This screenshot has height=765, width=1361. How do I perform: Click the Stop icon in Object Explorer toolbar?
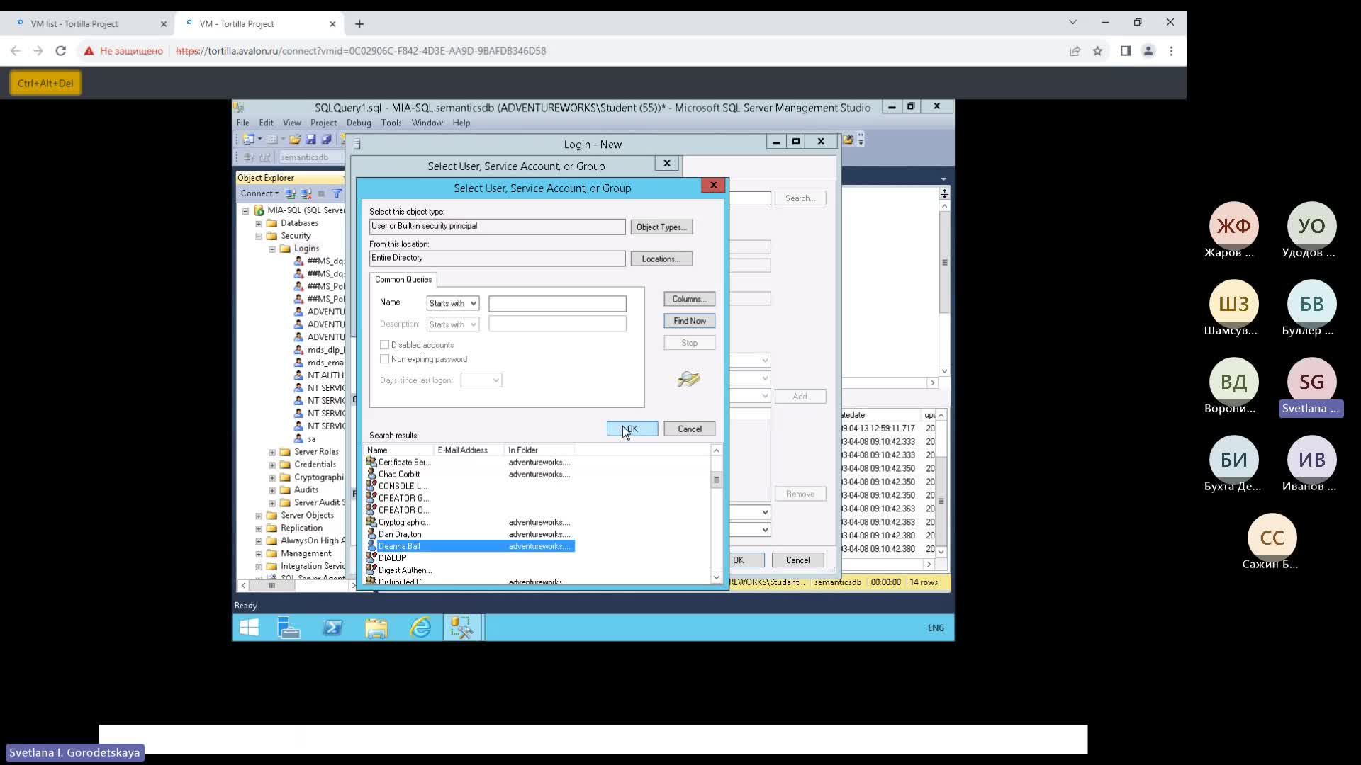point(321,193)
